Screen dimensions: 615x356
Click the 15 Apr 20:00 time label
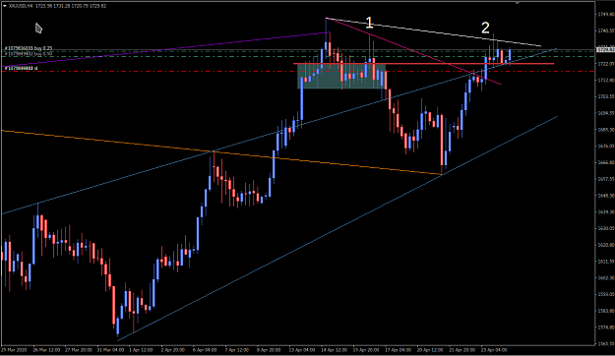(x=366, y=350)
